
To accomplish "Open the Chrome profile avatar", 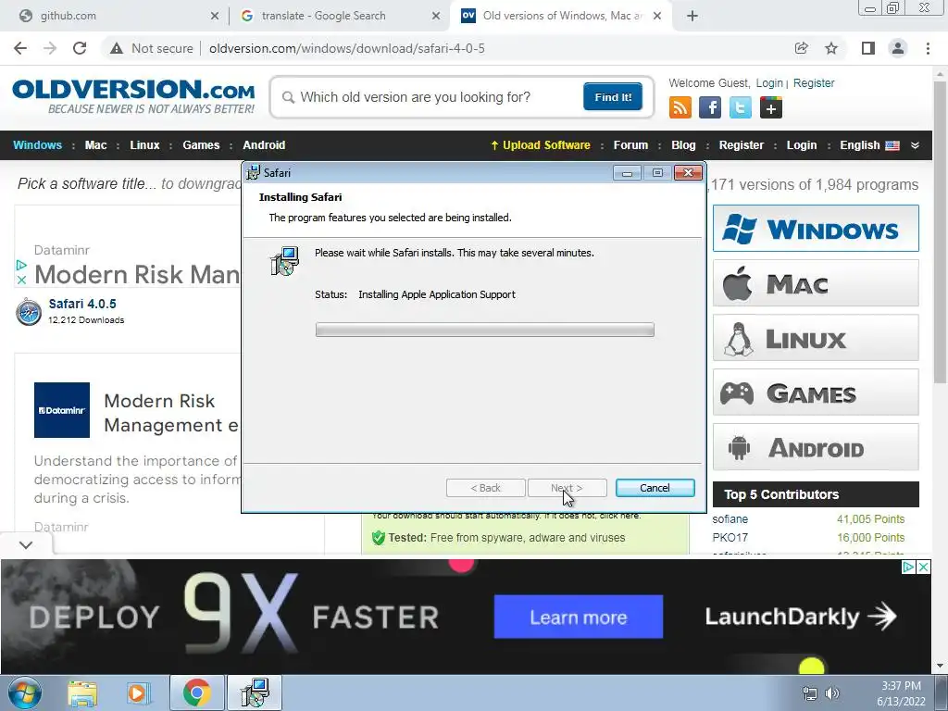I will click(898, 48).
